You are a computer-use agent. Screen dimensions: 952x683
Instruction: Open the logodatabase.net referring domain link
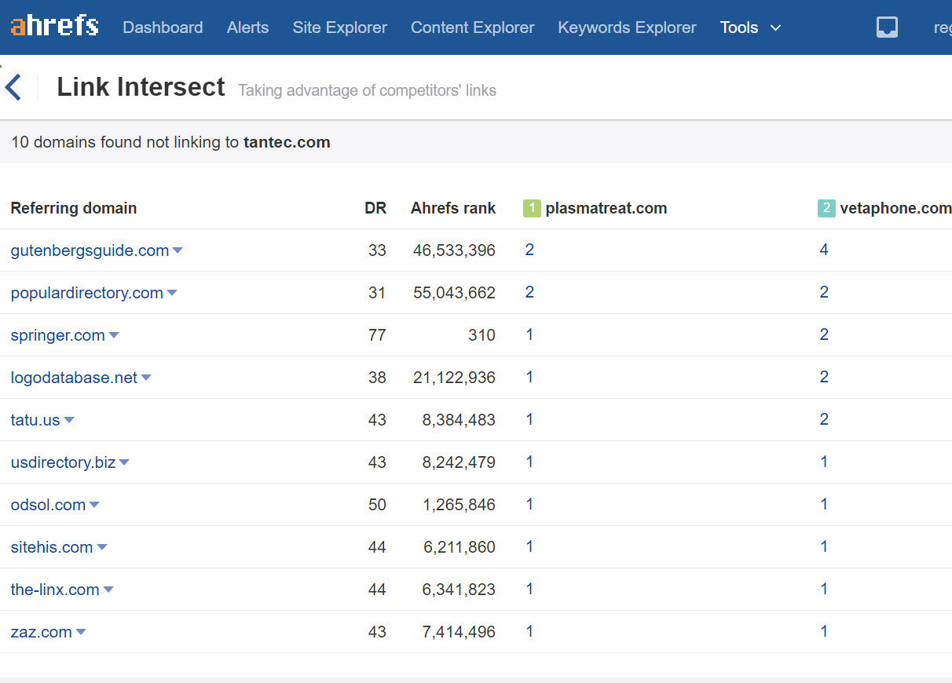coord(74,378)
